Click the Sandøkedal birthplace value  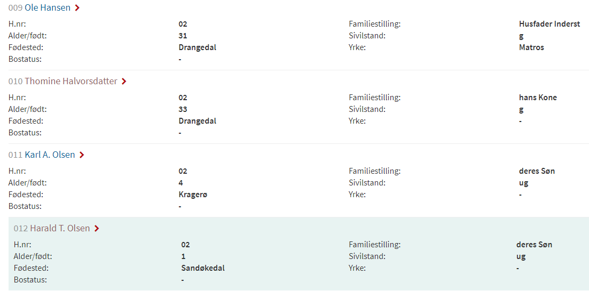(x=203, y=268)
